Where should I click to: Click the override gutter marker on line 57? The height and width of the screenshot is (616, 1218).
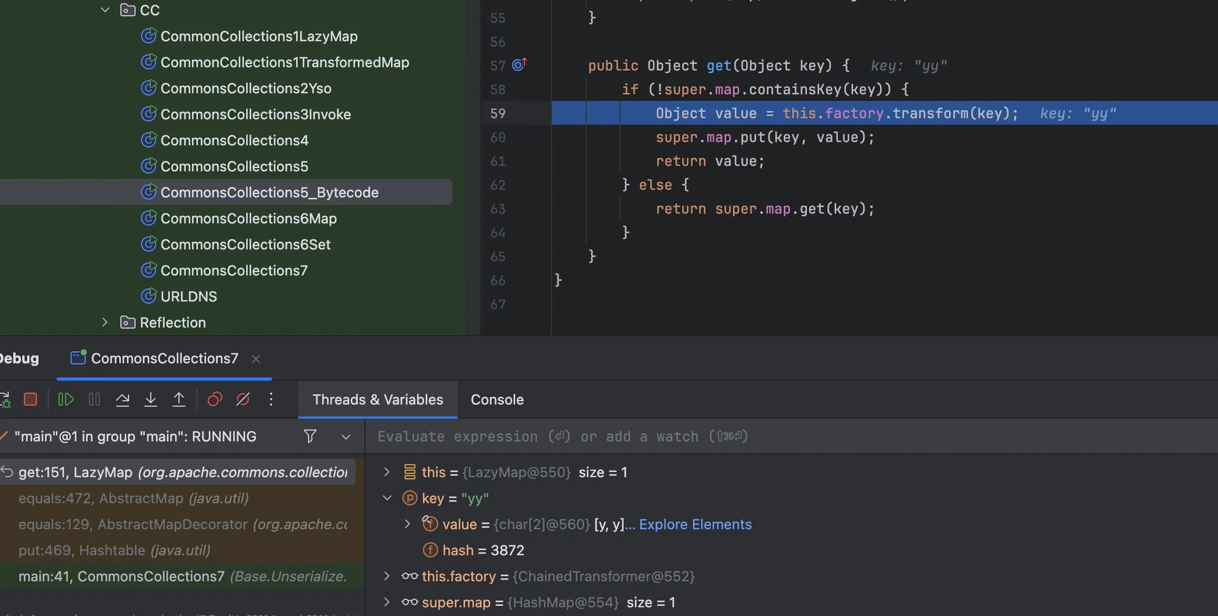pyautogui.click(x=520, y=65)
